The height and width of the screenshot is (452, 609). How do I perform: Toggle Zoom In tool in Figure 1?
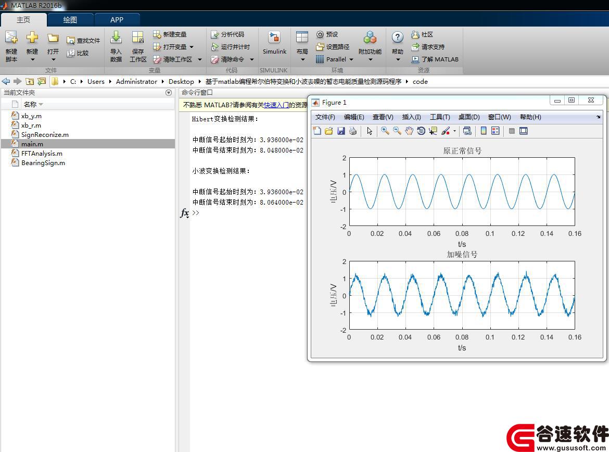point(385,131)
